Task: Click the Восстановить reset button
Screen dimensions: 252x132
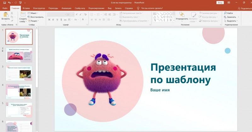Action: point(36,17)
